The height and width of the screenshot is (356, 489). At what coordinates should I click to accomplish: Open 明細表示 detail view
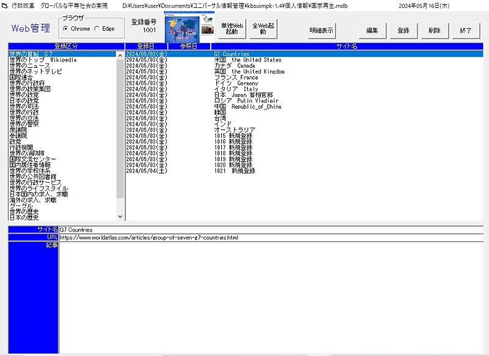point(322,30)
